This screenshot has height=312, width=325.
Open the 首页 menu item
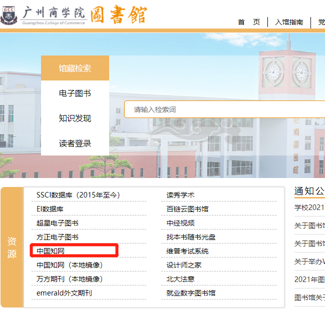248,22
